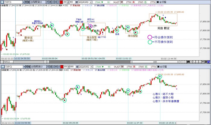This screenshot has width=211, height=125.
Task: Click the 分 (minute) period button in top toolbar
Action: 58,2
